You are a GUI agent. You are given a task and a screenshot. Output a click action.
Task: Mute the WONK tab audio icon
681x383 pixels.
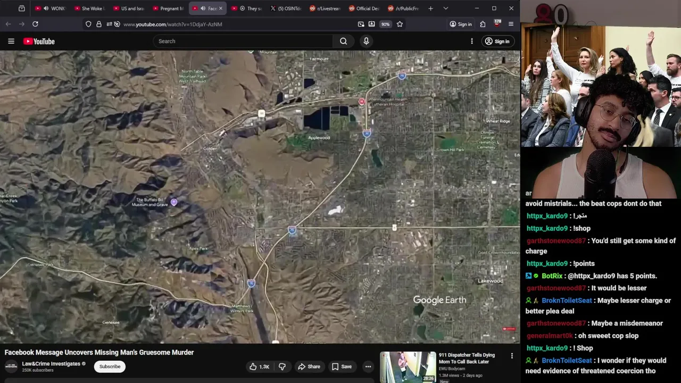pyautogui.click(x=46, y=9)
